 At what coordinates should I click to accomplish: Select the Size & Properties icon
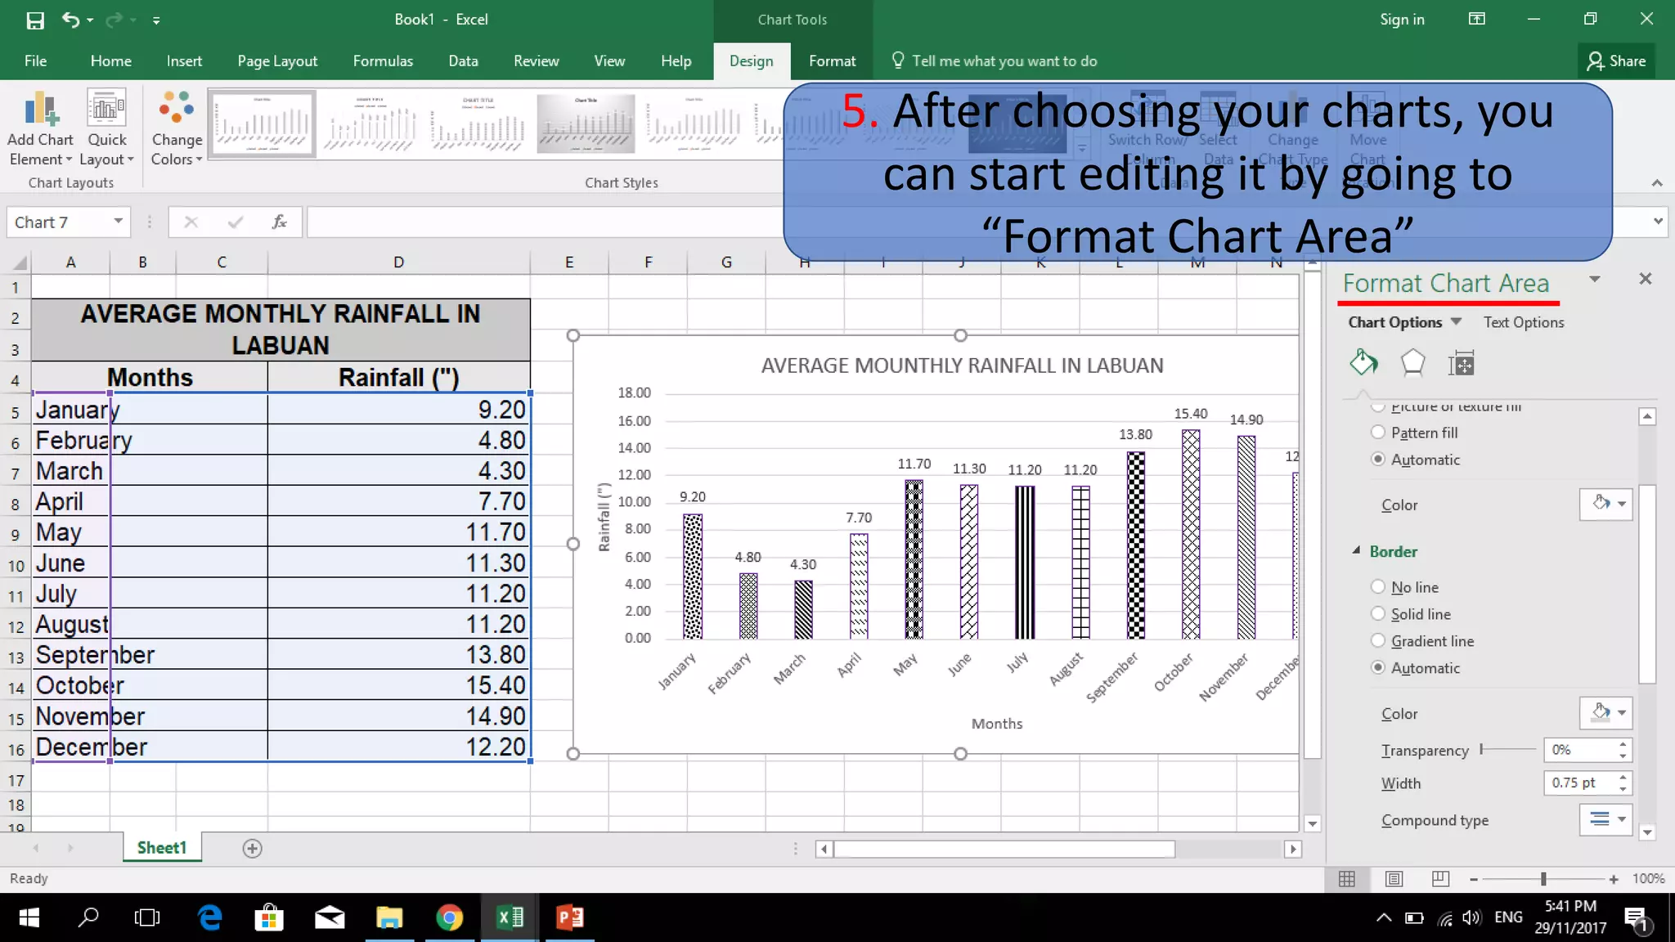point(1461,363)
